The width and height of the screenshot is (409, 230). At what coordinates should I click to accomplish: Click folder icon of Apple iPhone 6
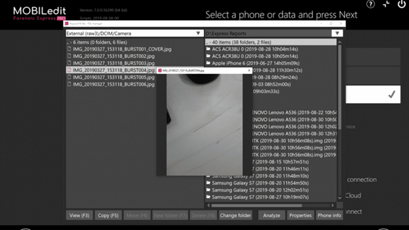pos(208,63)
